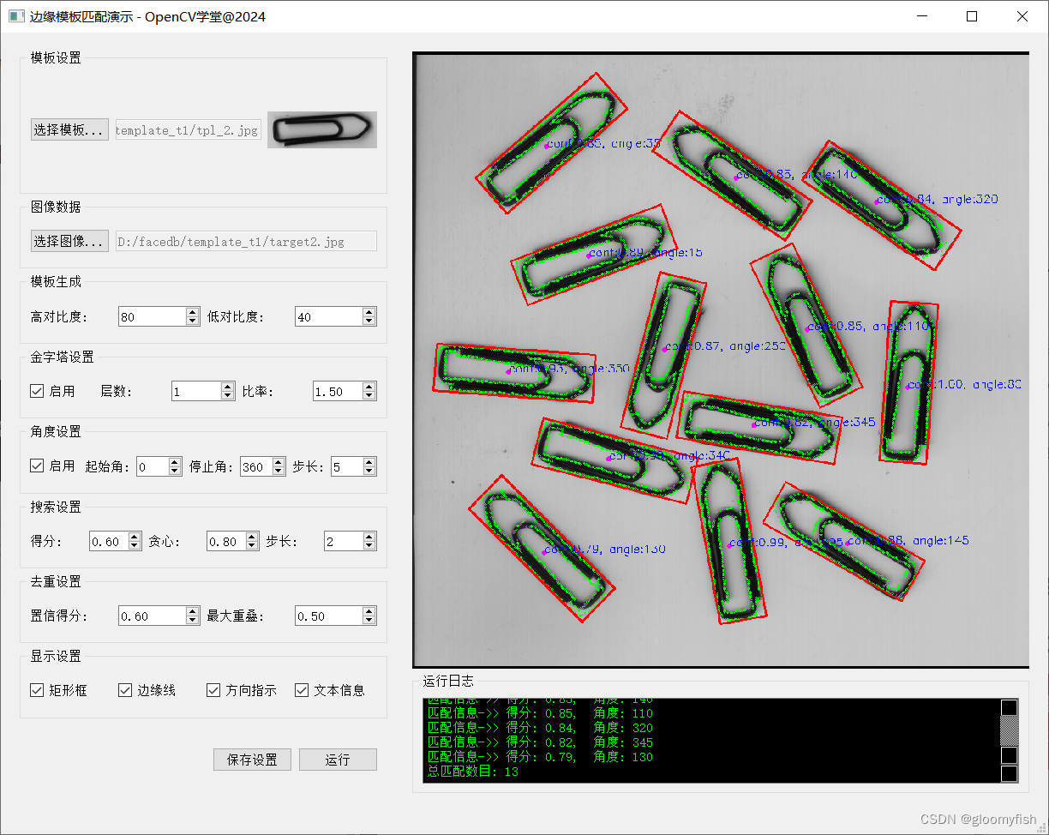Click the 比率 field showing 1.50
The width and height of the screenshot is (1049, 835).
pyautogui.click(x=338, y=391)
